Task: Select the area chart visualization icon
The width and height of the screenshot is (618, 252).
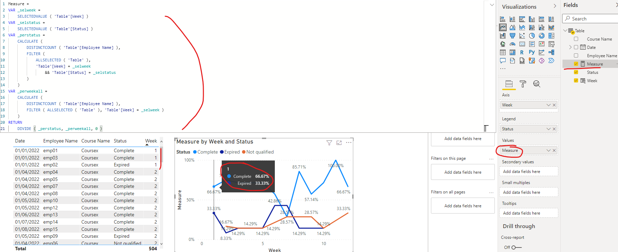Action: tap(512, 27)
